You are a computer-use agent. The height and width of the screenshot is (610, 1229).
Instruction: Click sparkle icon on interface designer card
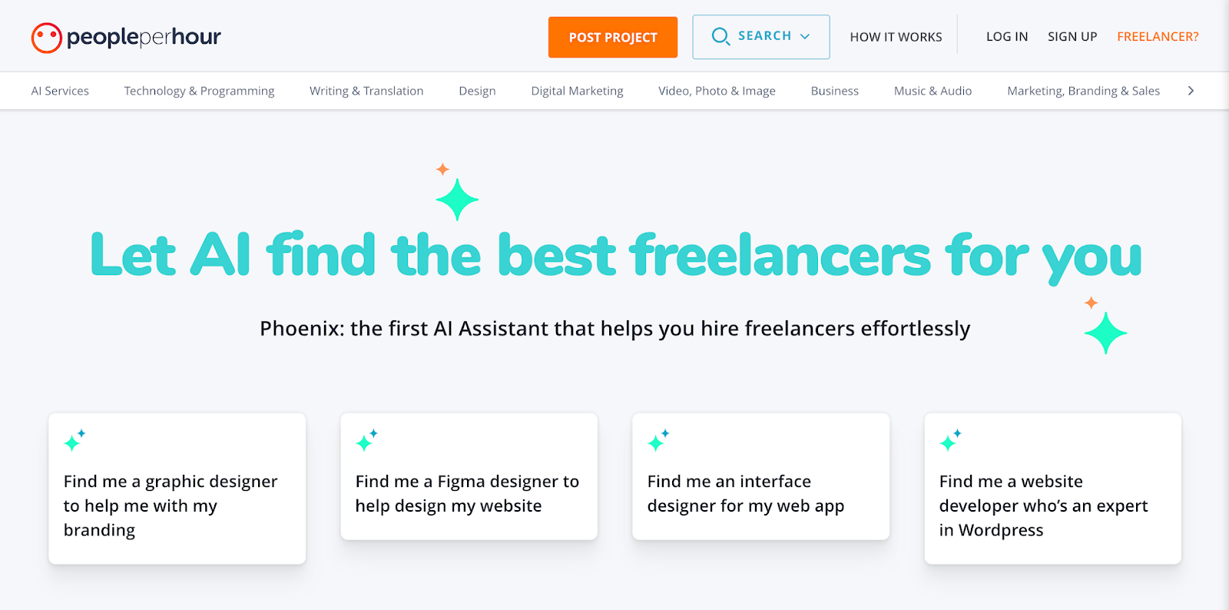(x=658, y=440)
